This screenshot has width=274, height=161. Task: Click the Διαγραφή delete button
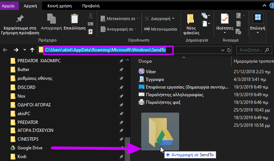tap(158, 19)
